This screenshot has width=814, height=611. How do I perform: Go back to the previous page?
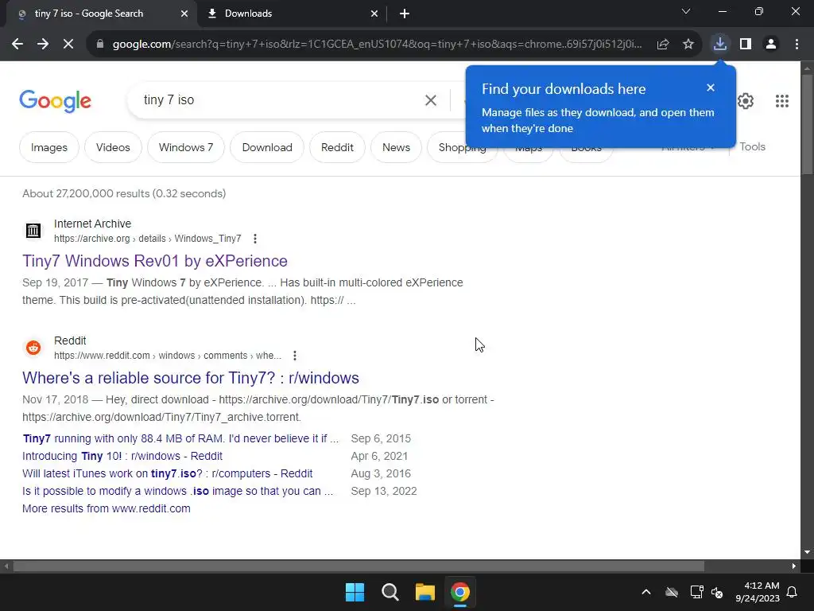(17, 45)
